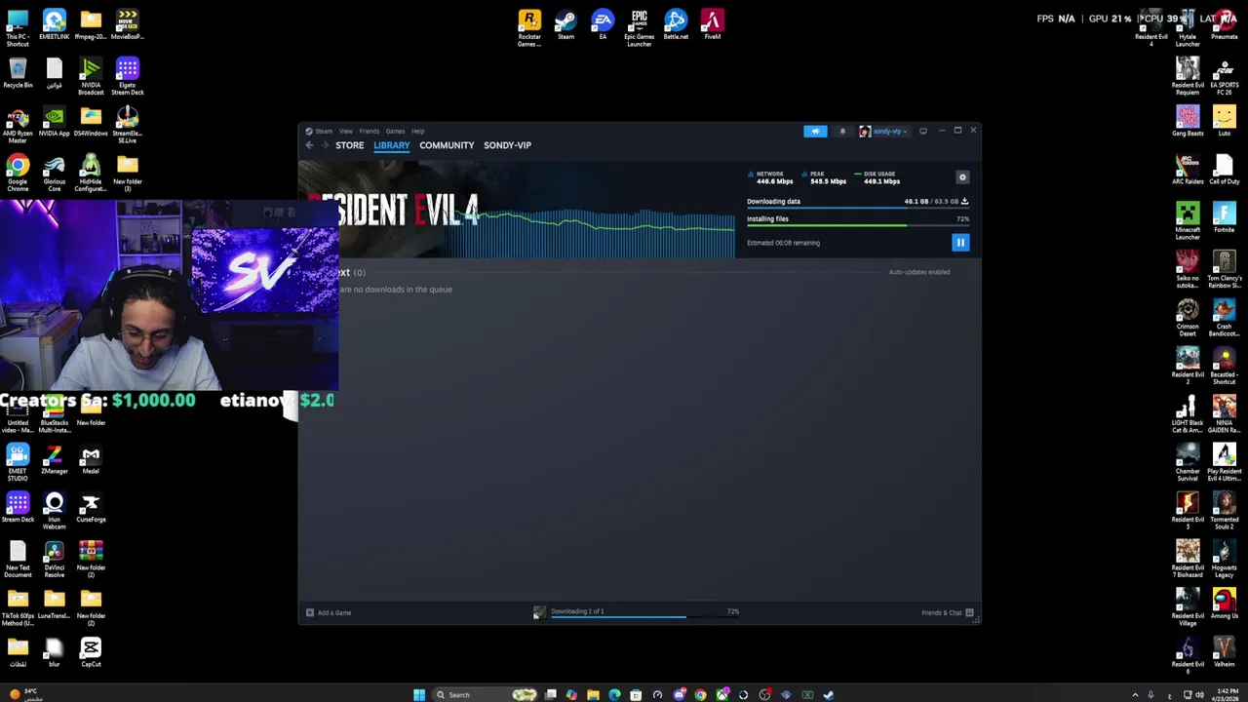Open download settings gear in Steam
This screenshot has width=1248, height=702.
point(962,177)
